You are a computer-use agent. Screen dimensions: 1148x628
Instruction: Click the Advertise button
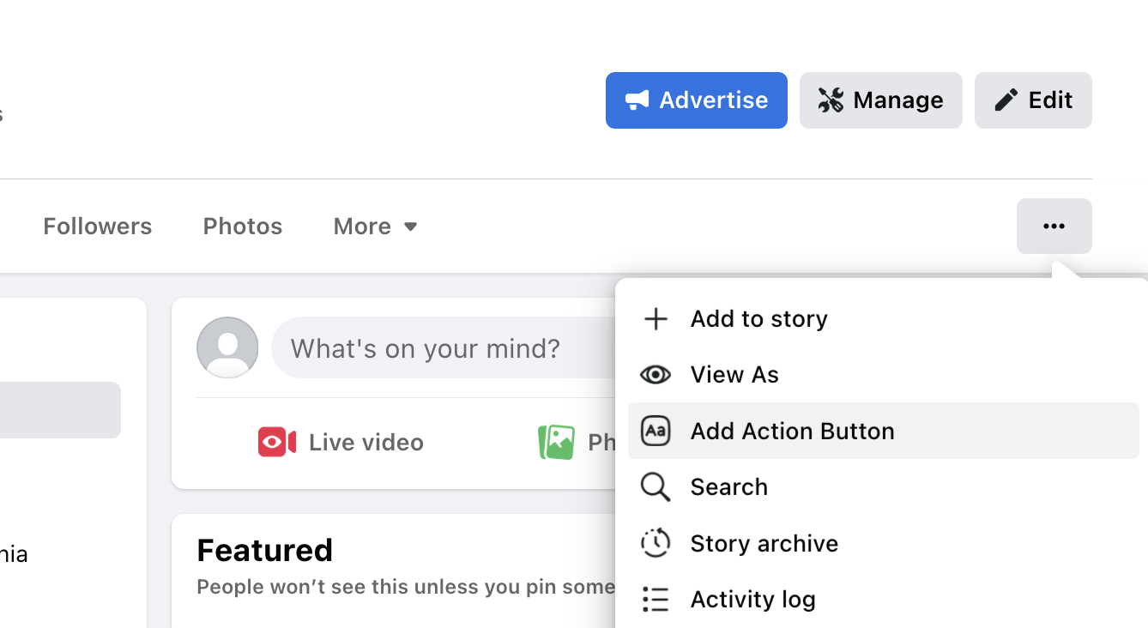[x=696, y=100]
